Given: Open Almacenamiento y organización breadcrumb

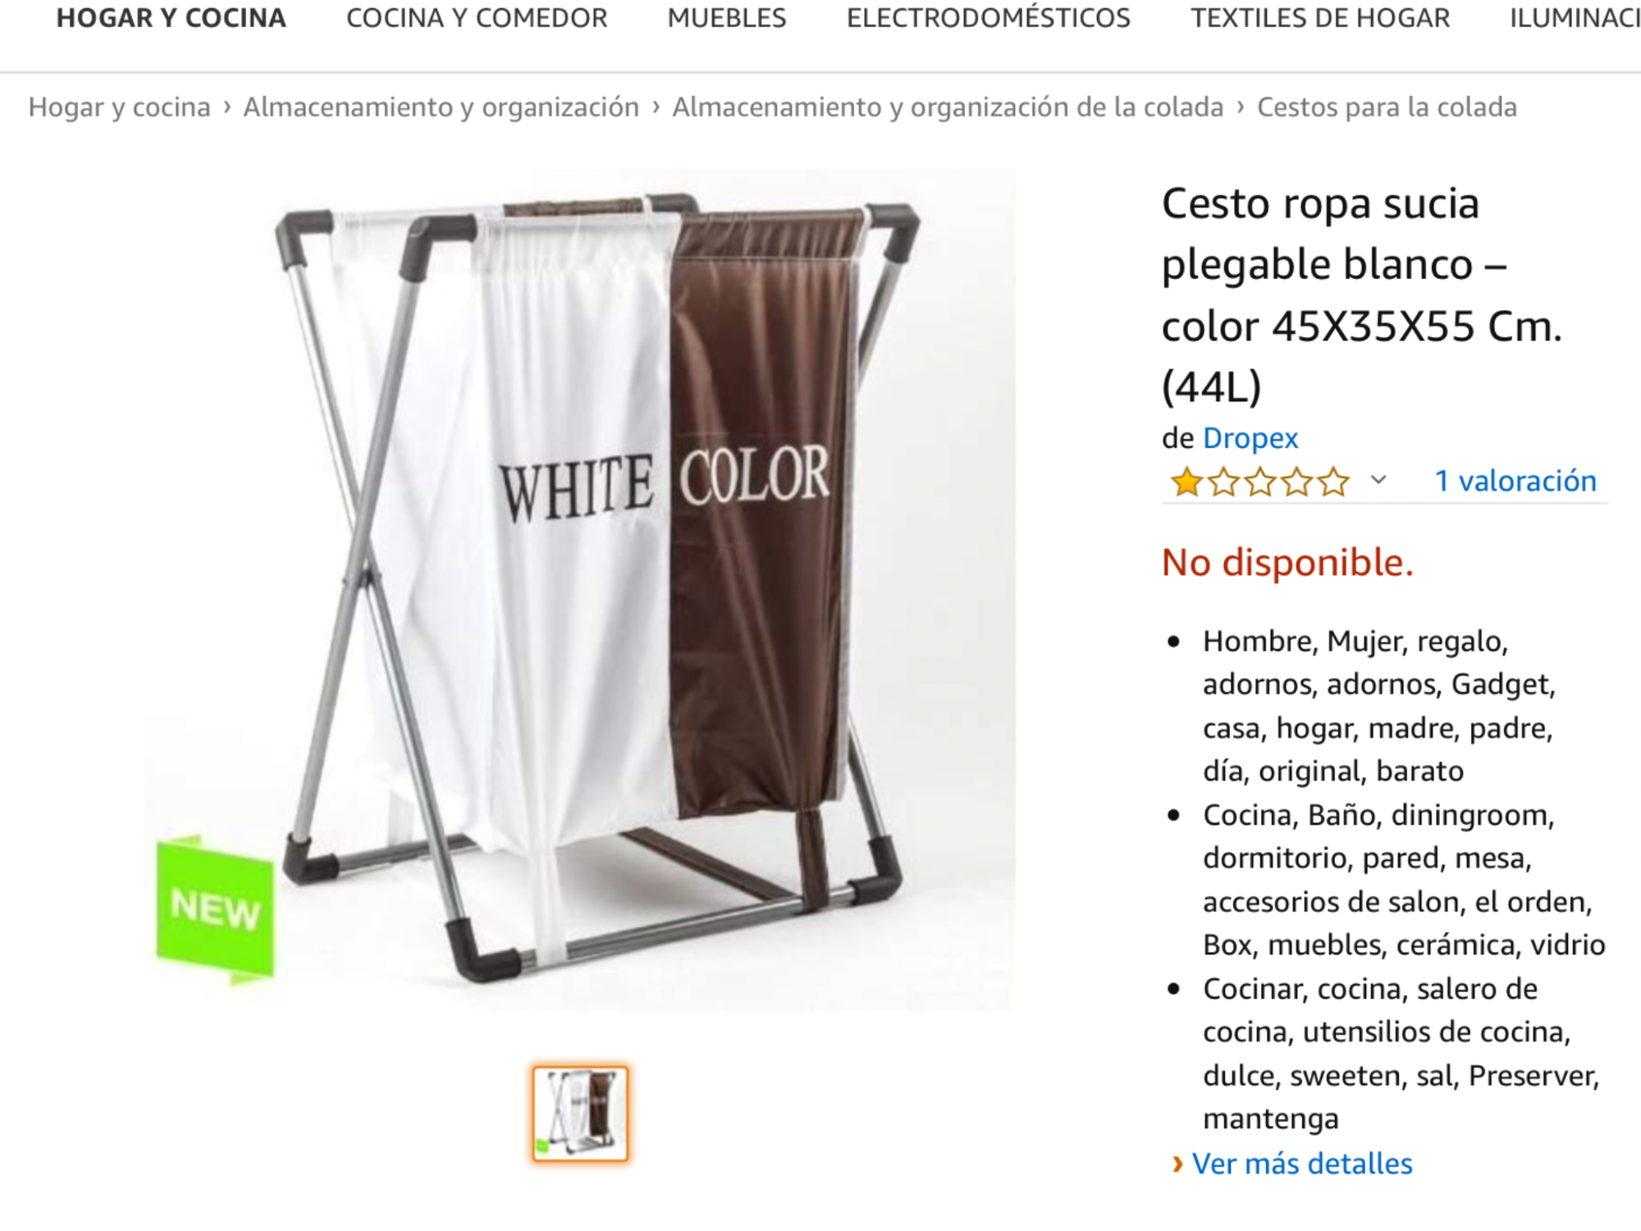Looking at the screenshot, I should point(441,108).
